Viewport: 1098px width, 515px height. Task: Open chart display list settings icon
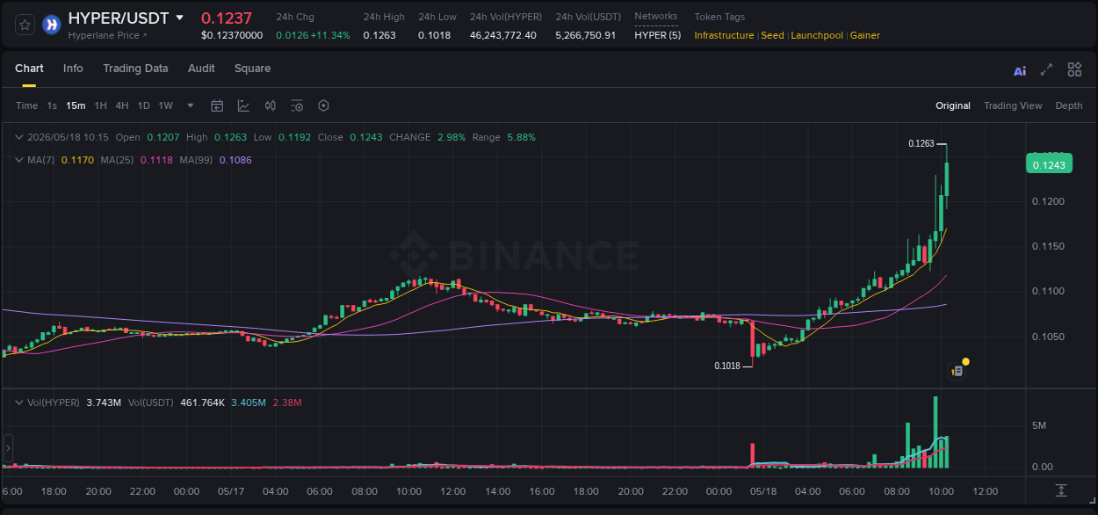pyautogui.click(x=297, y=105)
